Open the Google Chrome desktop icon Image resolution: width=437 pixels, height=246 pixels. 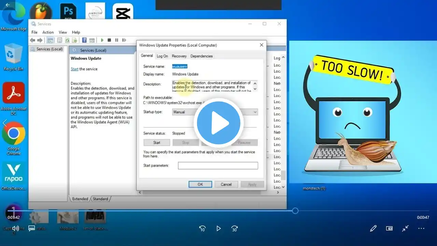click(14, 138)
